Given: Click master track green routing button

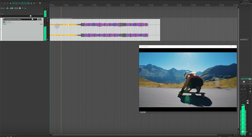Looking at the screenshot, I should [12, 8].
